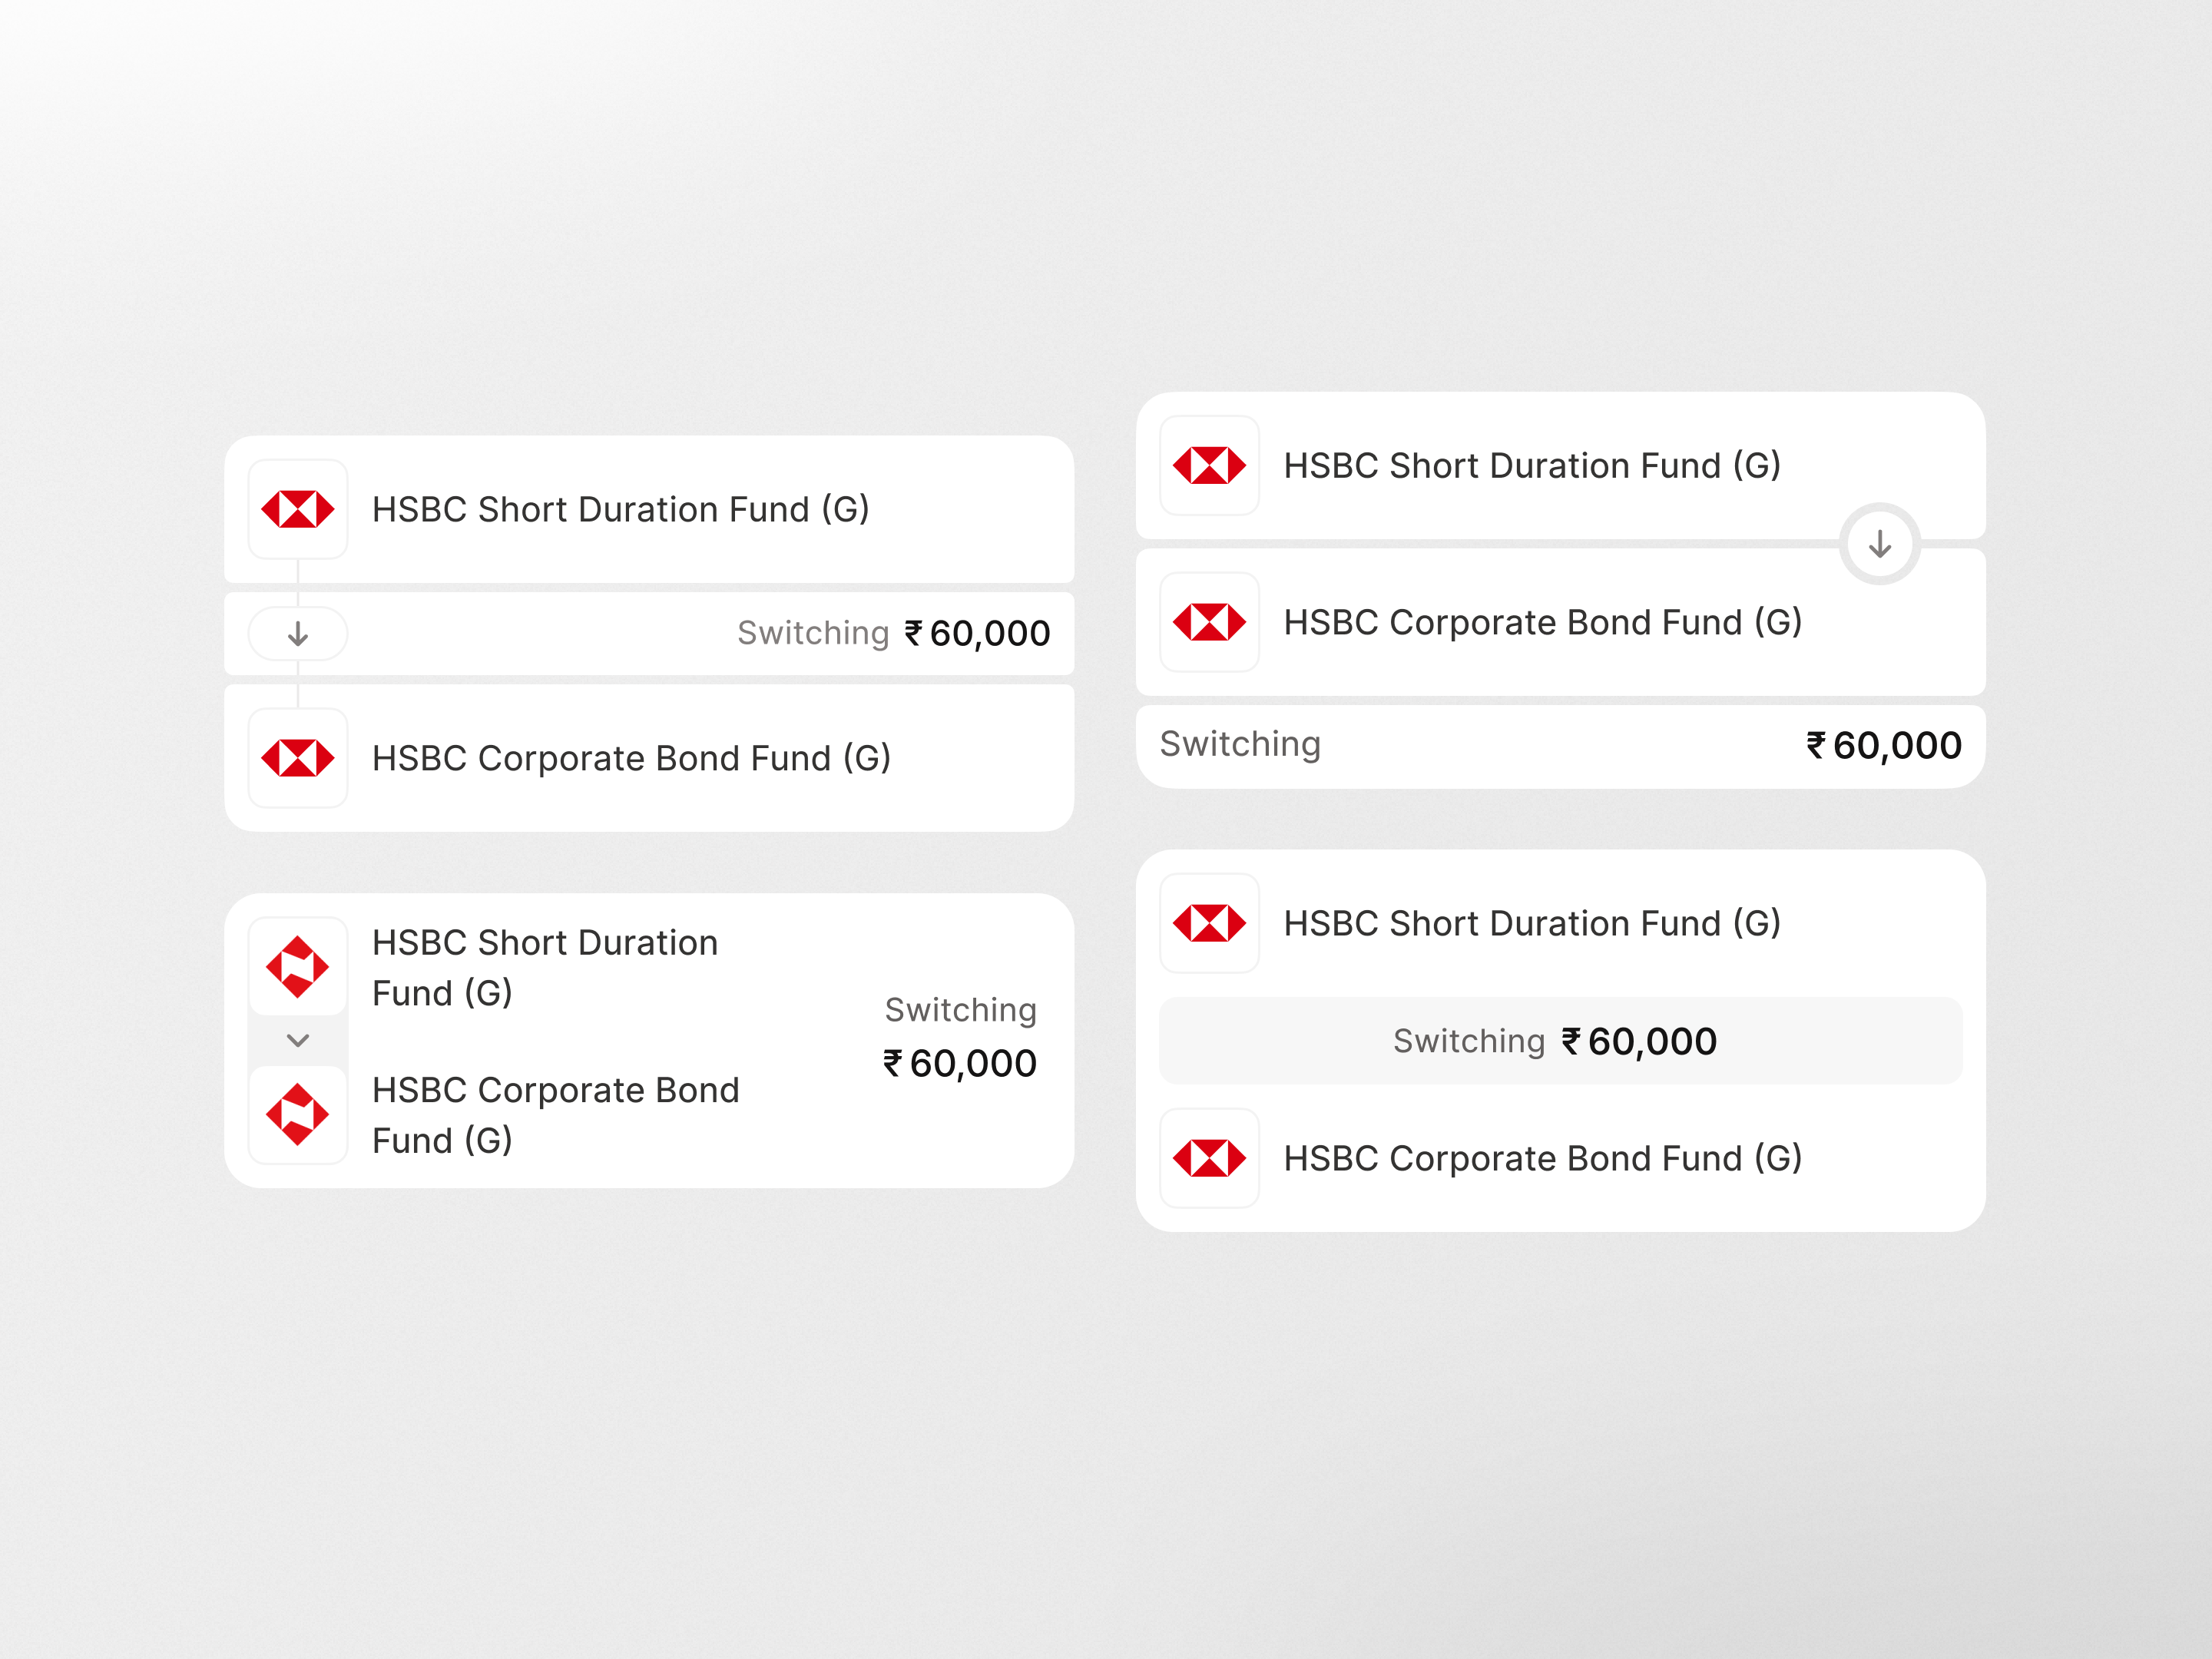This screenshot has height=1659, width=2212.
Task: Click the circular down-arrow button, top-right card
Action: click(x=1880, y=544)
